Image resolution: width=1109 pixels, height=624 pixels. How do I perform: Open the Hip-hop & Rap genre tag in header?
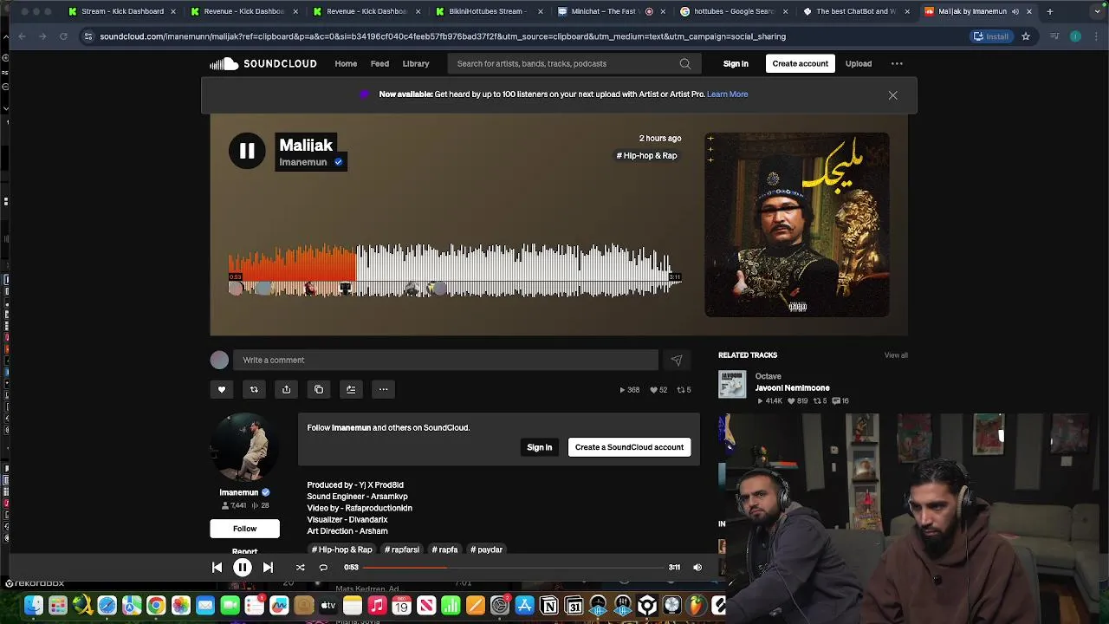[647, 156]
